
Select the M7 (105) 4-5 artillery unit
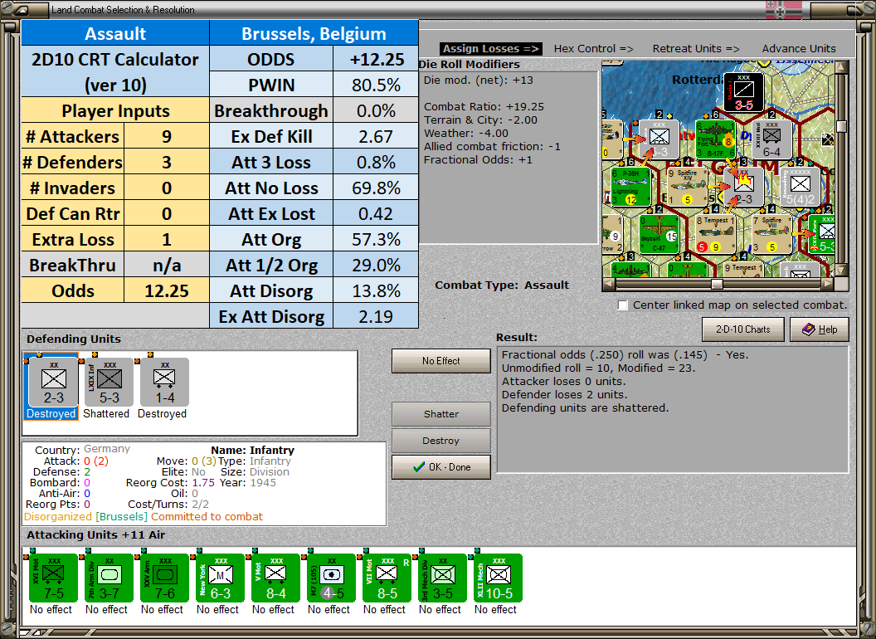pos(331,578)
